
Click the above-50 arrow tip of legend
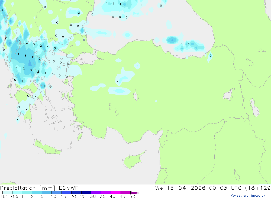tap(135, 193)
